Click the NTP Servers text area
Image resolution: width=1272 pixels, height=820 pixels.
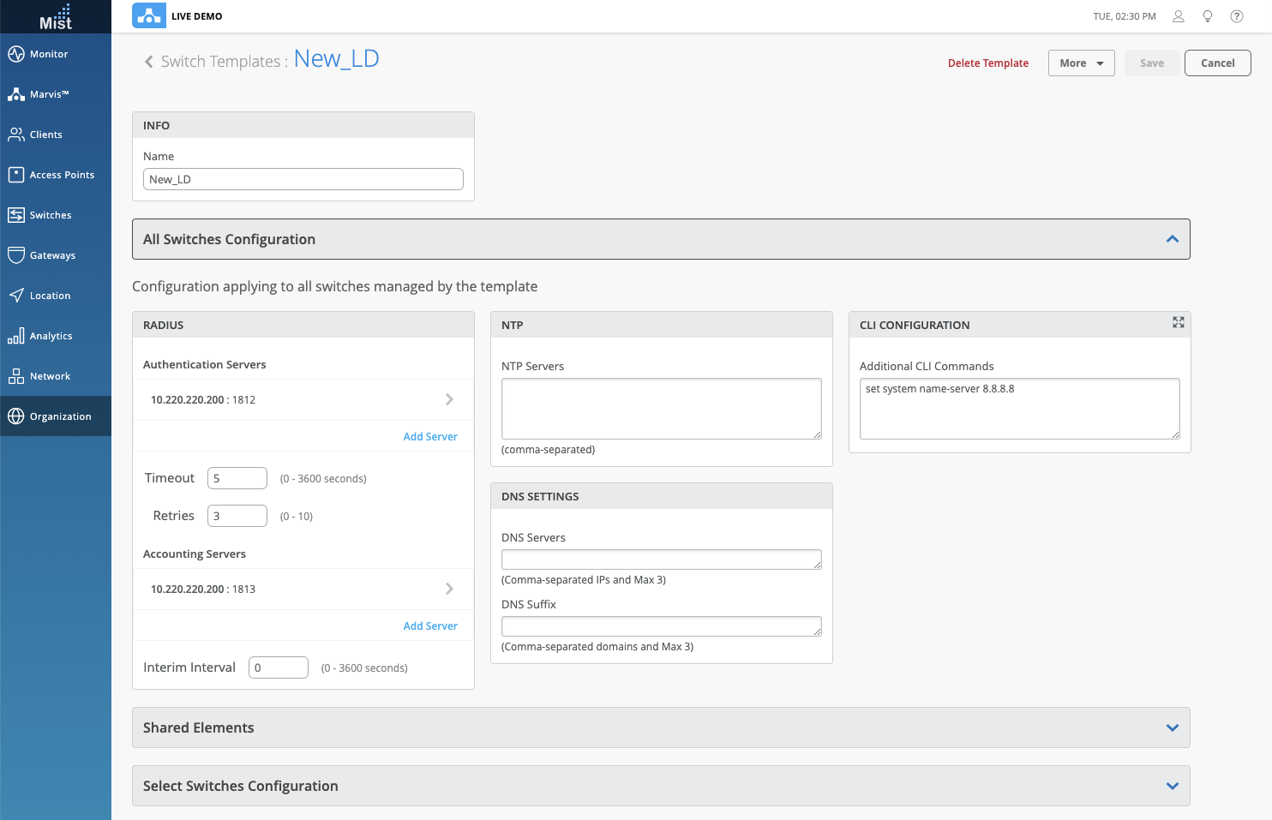point(661,409)
